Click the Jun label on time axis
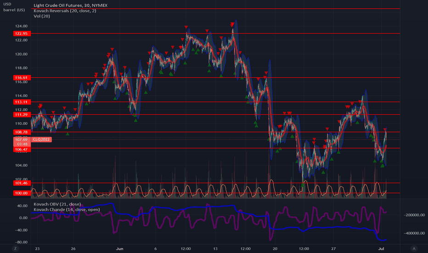The height and width of the screenshot is (253, 428). pos(119,248)
